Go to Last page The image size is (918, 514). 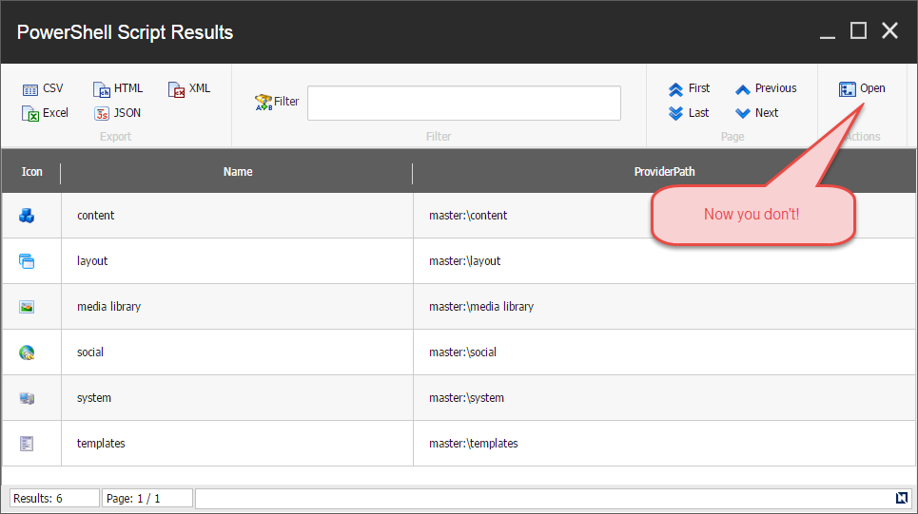(x=689, y=113)
